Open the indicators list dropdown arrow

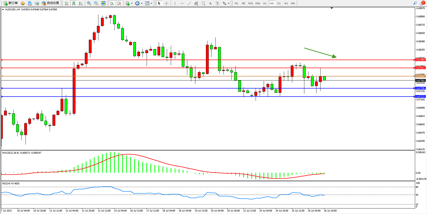tap(132, 3)
